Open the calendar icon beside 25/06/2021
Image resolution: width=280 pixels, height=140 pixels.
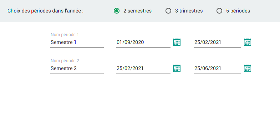click(x=248, y=68)
